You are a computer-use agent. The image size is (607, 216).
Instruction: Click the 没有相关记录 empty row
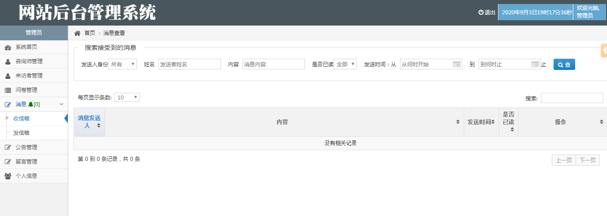click(x=340, y=143)
